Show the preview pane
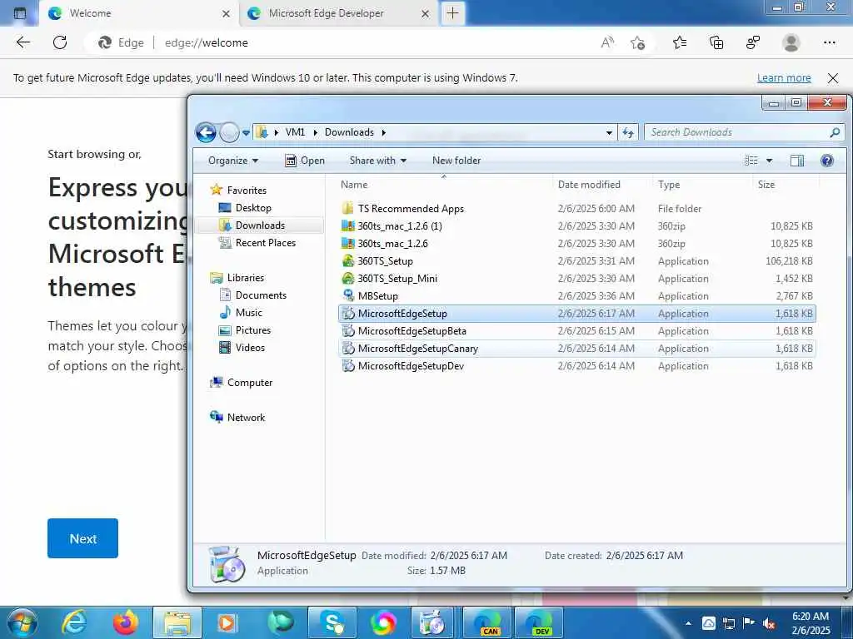The width and height of the screenshot is (853, 639). 797,161
